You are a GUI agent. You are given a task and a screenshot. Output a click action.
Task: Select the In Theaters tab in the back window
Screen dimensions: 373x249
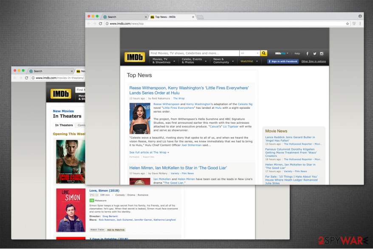[x=64, y=125]
